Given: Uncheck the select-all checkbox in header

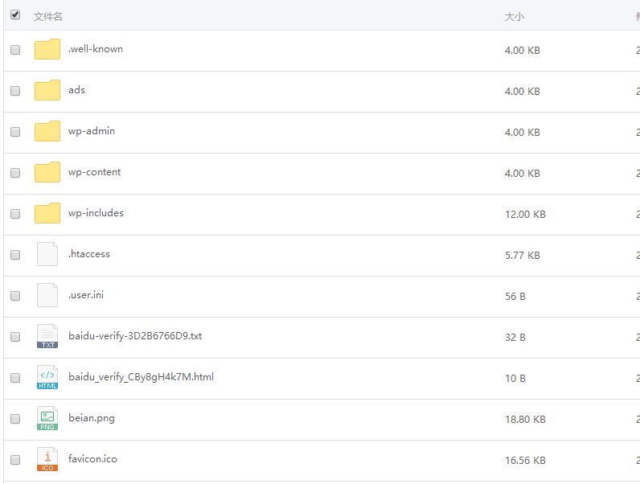Looking at the screenshot, I should [15, 15].
